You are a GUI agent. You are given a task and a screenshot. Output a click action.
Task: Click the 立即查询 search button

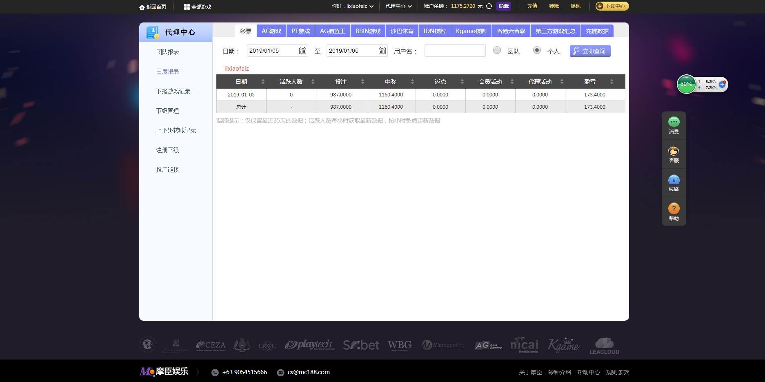coord(589,51)
